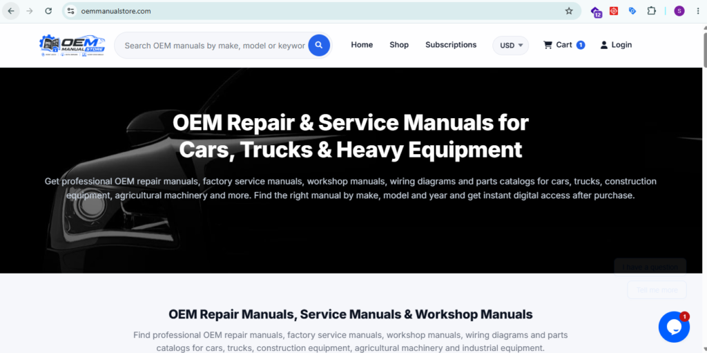Screen dimensions: 707x353
Task: Expand the USD currency dropdown
Action: tap(510, 45)
